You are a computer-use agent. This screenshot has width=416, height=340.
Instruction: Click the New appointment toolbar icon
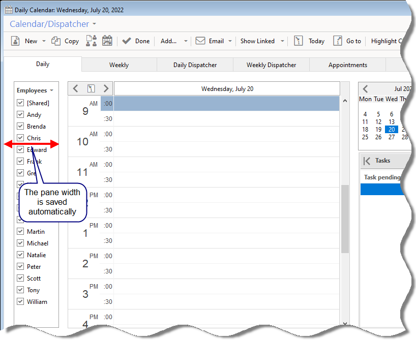(15, 41)
